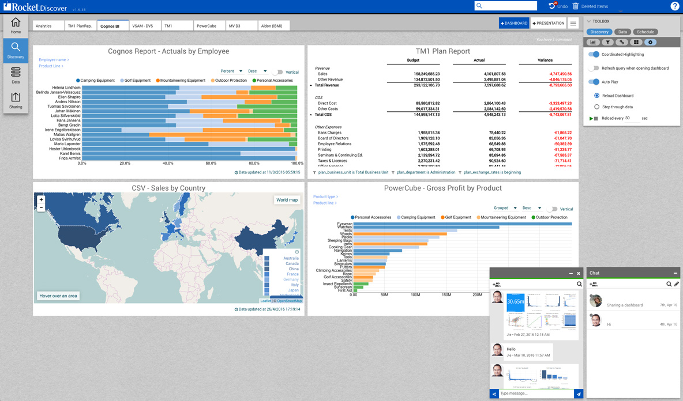Expand the Employee name breadcrumb
Viewport: 683px width, 401px height.
(x=54, y=60)
